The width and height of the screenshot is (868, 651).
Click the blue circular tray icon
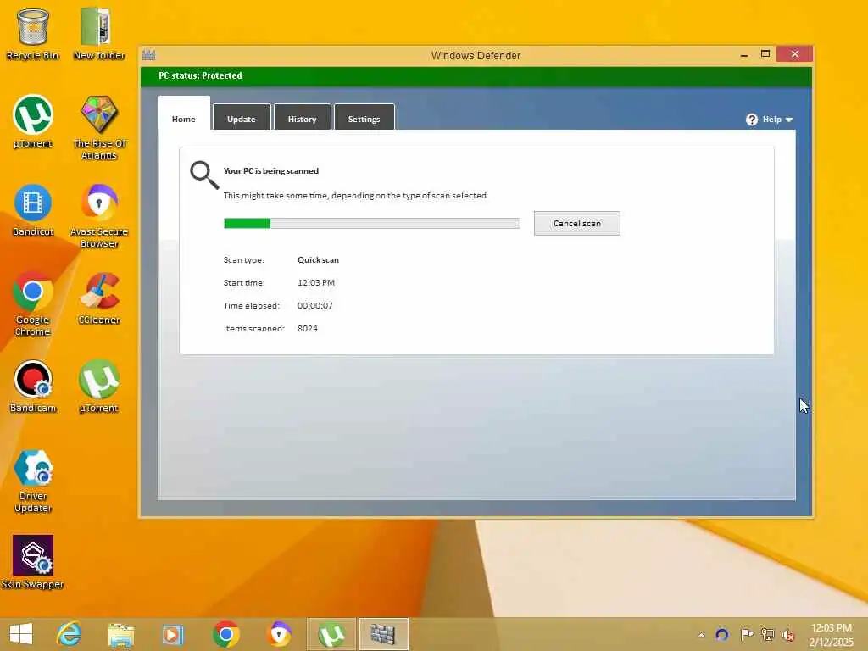(x=722, y=634)
